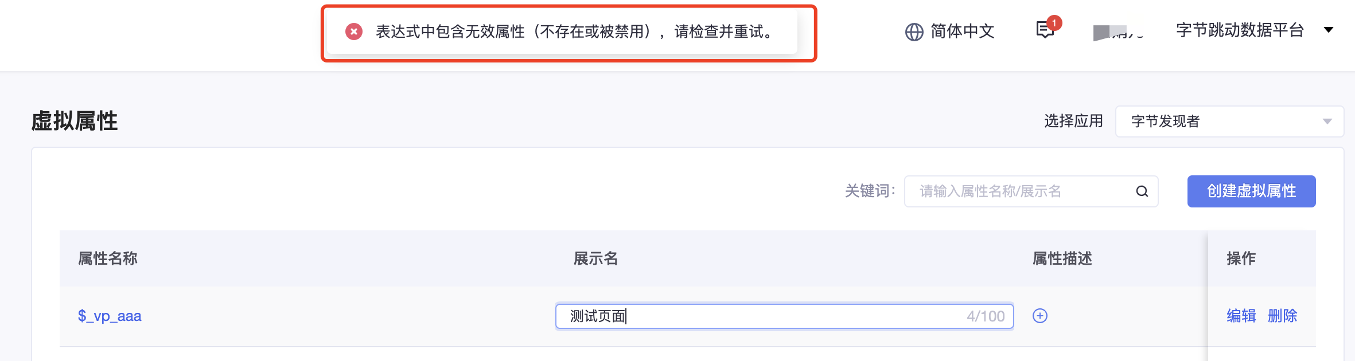Switch language via 简体中文
The height and width of the screenshot is (361, 1355).
tap(962, 32)
